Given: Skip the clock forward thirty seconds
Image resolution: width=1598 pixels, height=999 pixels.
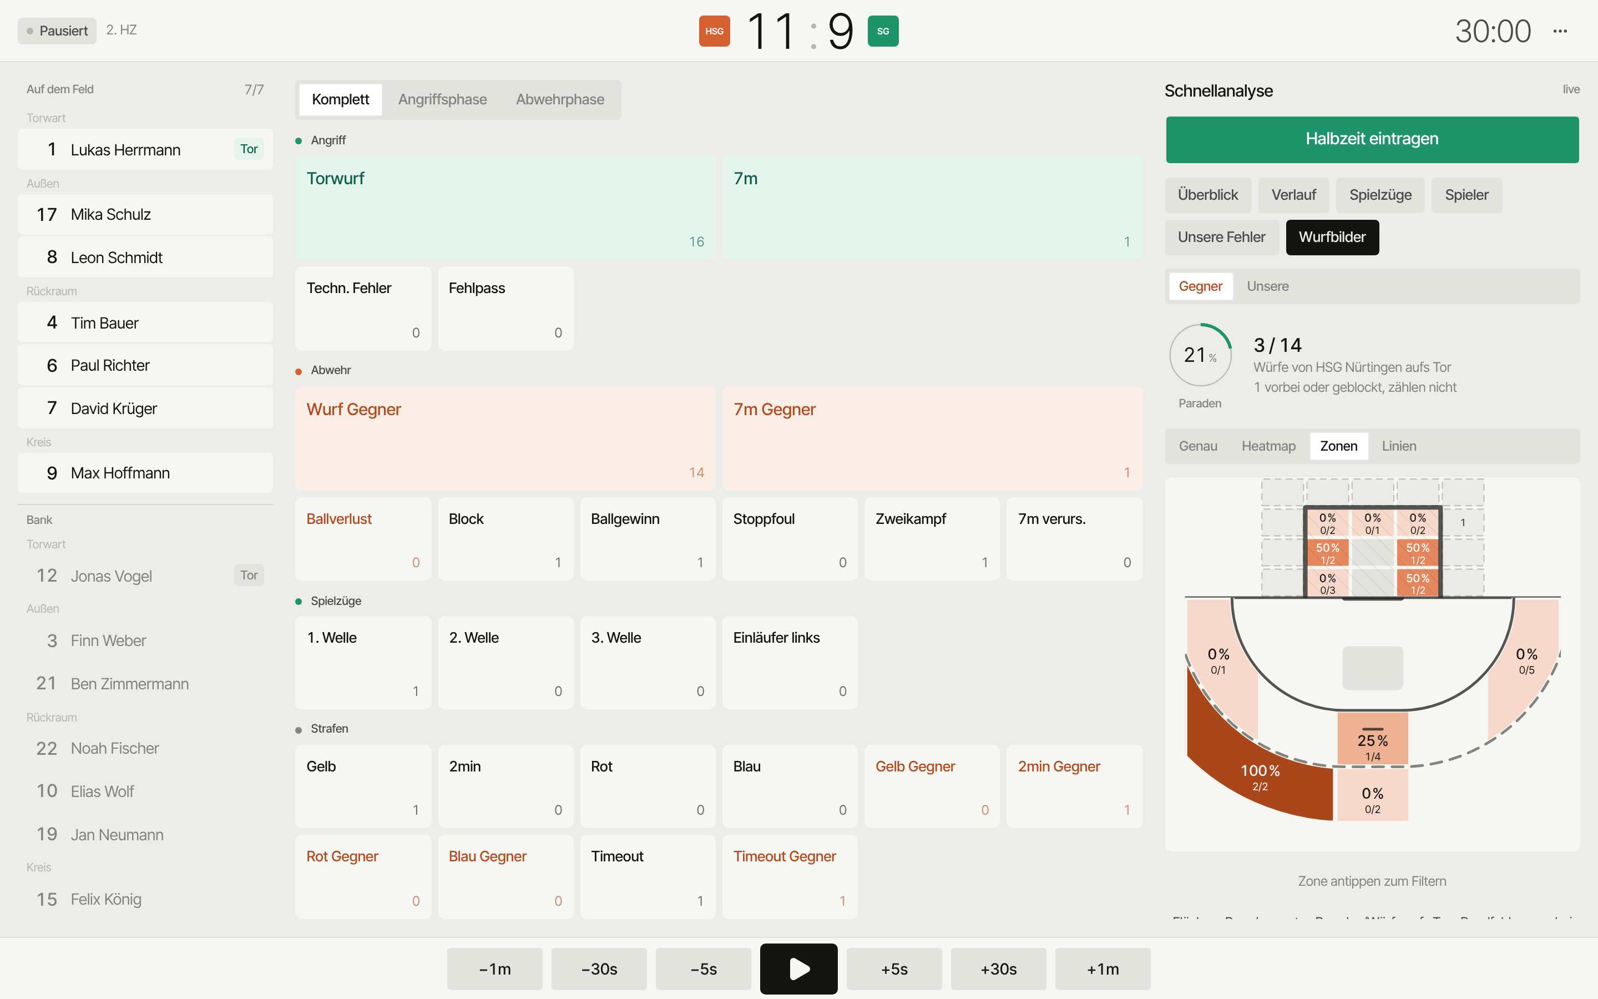Looking at the screenshot, I should (x=998, y=968).
